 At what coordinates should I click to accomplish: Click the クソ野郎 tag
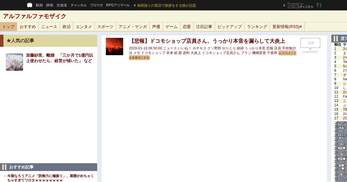coord(214,48)
